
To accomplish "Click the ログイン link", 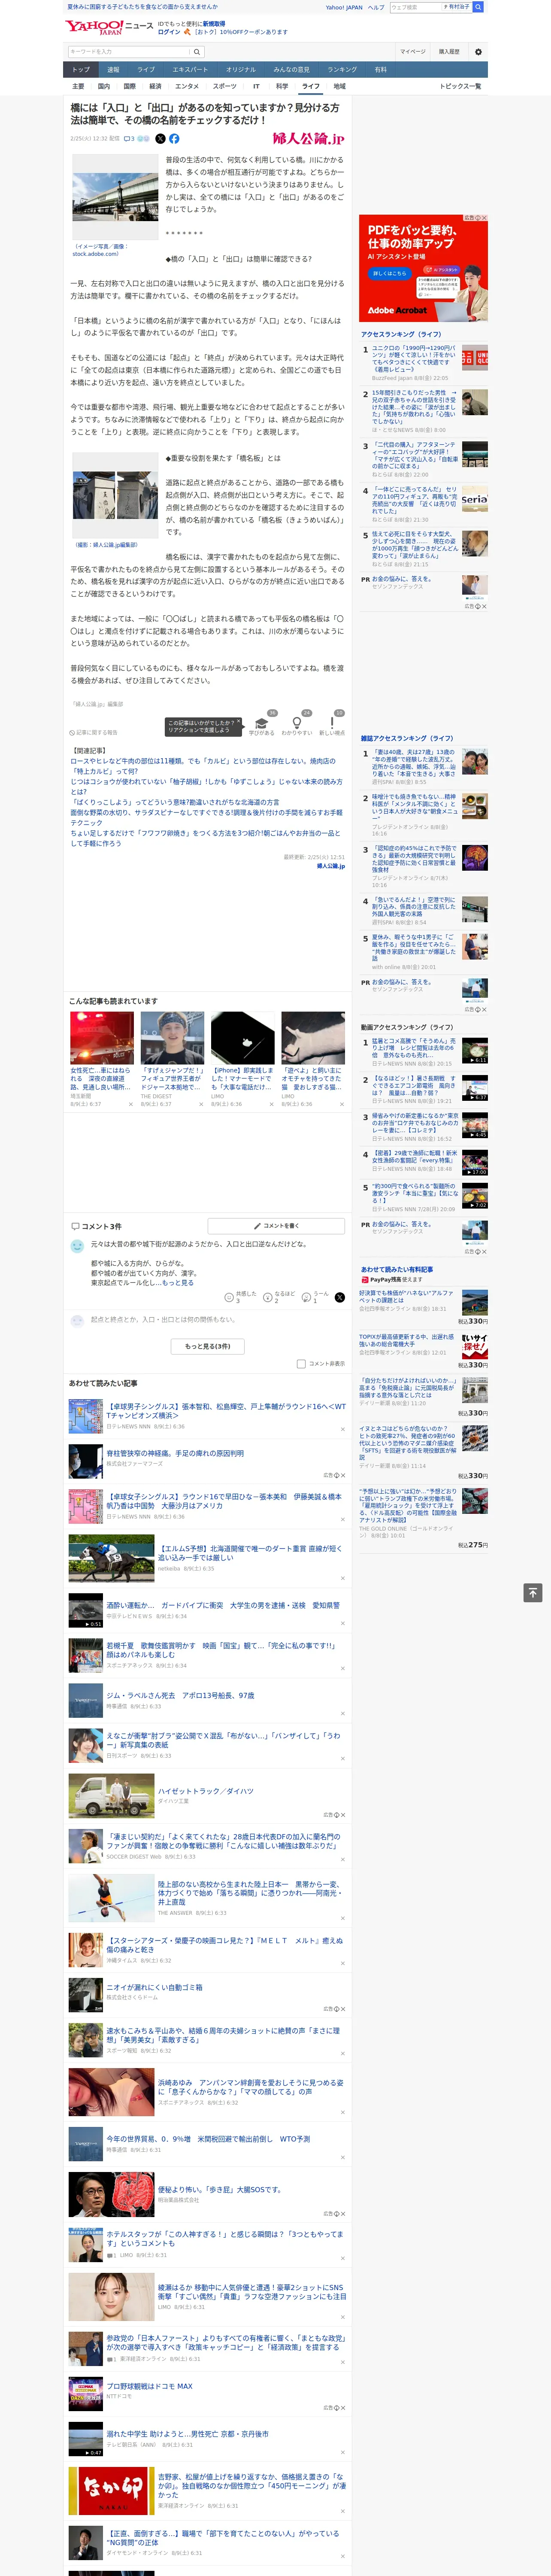I will click(169, 32).
